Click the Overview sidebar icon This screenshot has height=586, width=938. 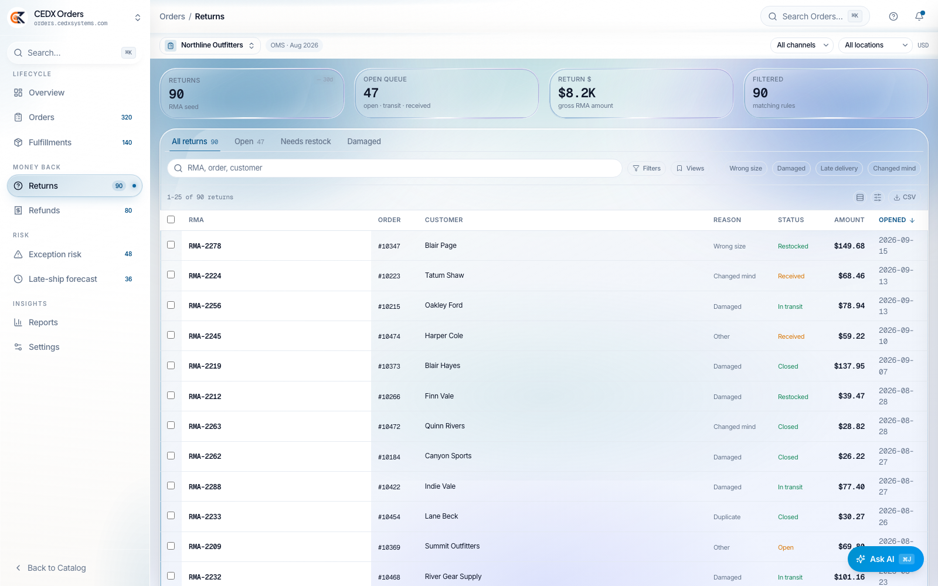pos(18,93)
